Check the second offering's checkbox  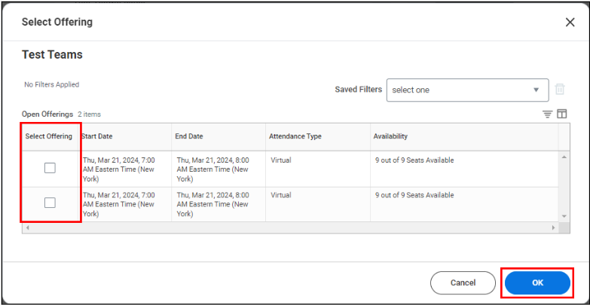coord(50,203)
